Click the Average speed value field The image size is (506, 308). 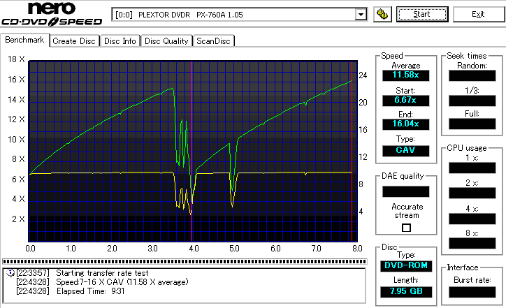[x=405, y=75]
